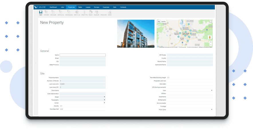
Task: Switch map to Satellite view
Action: [163, 21]
